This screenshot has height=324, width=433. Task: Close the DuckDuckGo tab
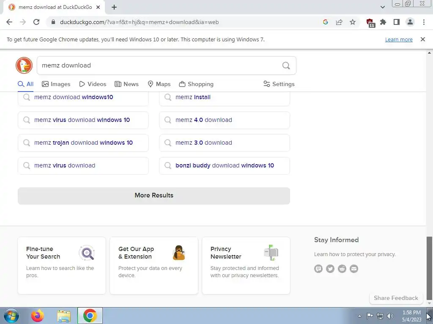pos(98,7)
